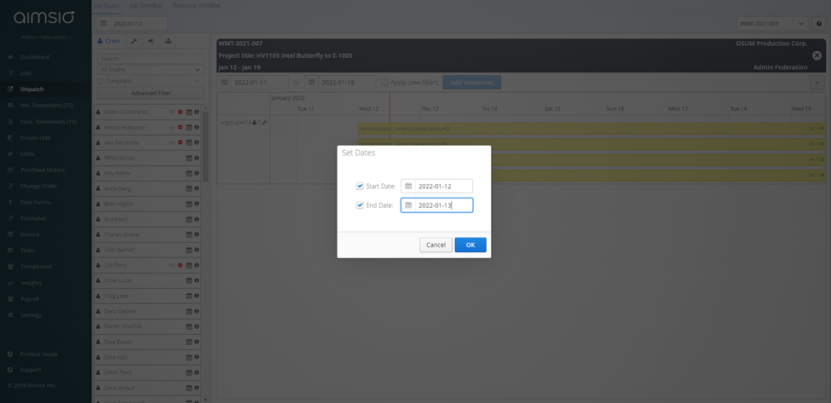831x403 pixels.
Task: Click Cancel in Set Dates dialog
Action: tap(436, 245)
